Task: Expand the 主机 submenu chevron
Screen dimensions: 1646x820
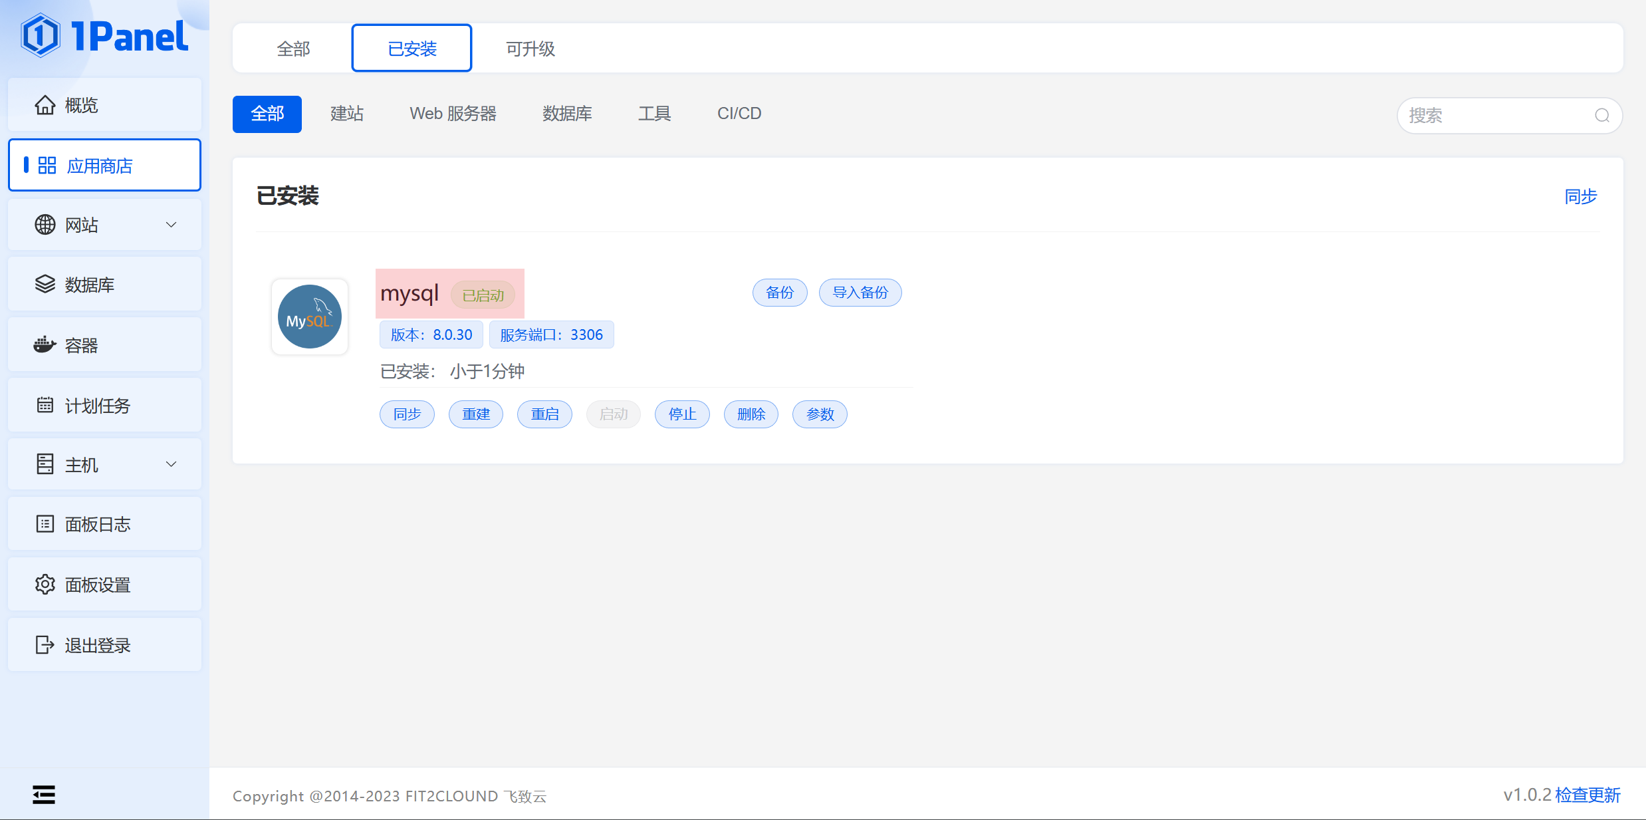Action: click(171, 464)
